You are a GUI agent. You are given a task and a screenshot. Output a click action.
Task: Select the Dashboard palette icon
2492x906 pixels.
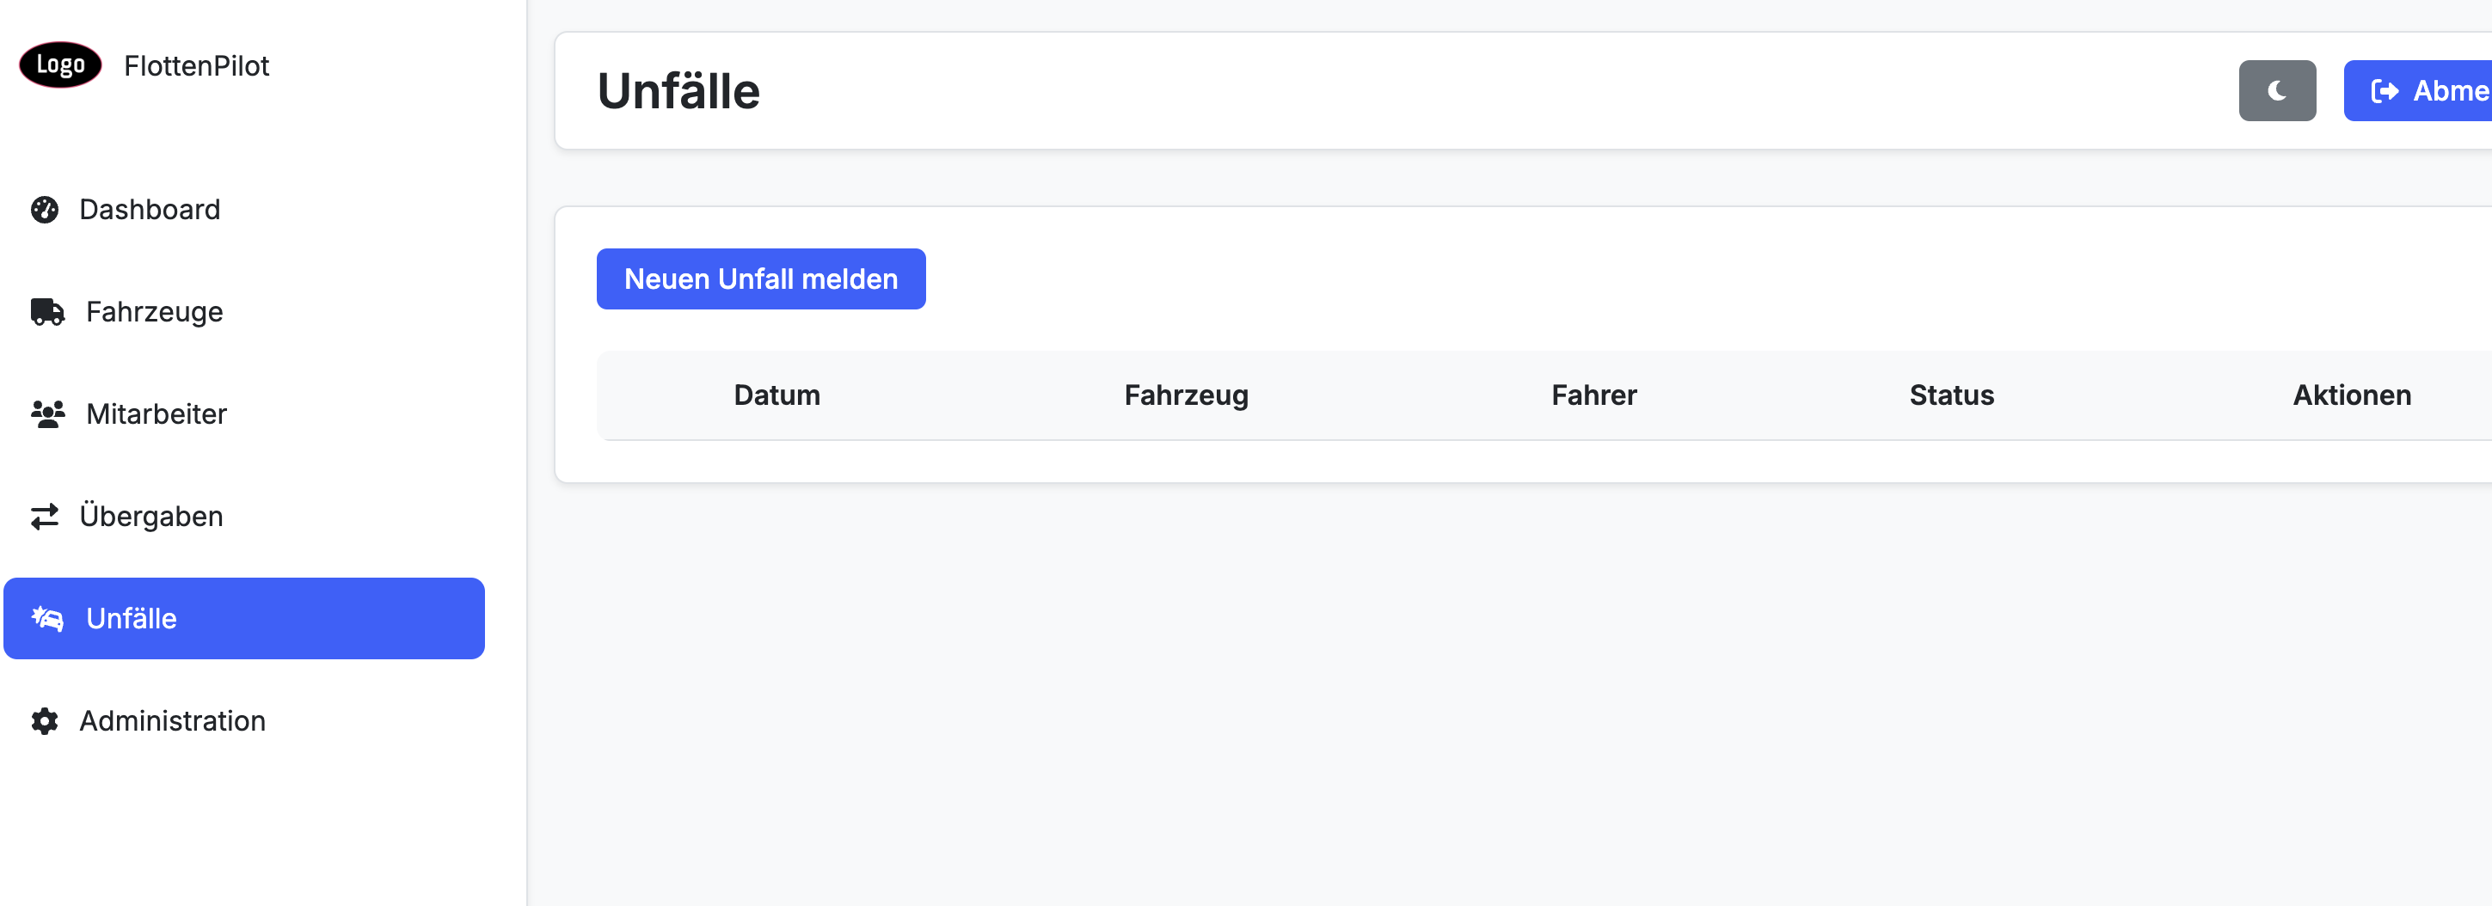point(46,209)
